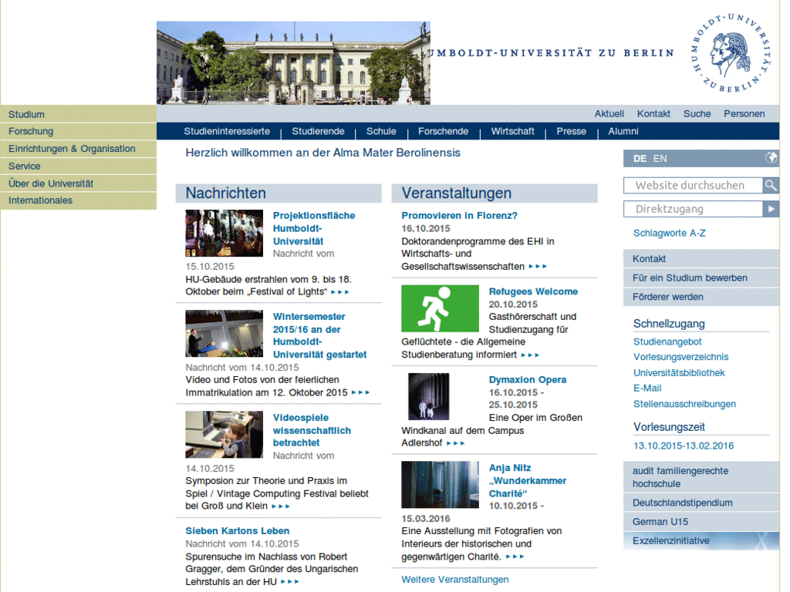
Task: Click the Direktzugang field
Action: (x=693, y=209)
